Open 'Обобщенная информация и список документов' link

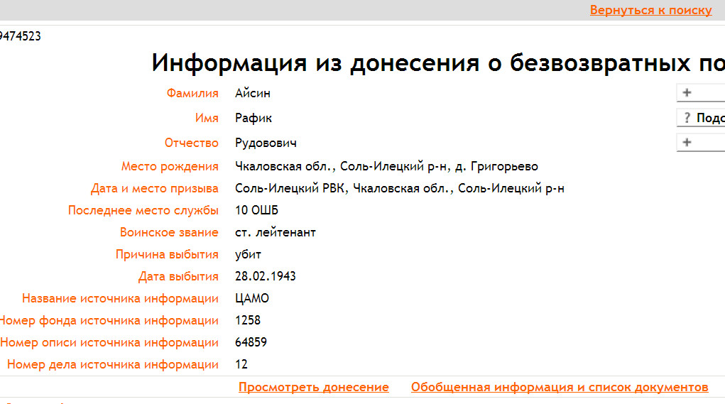[x=559, y=387]
